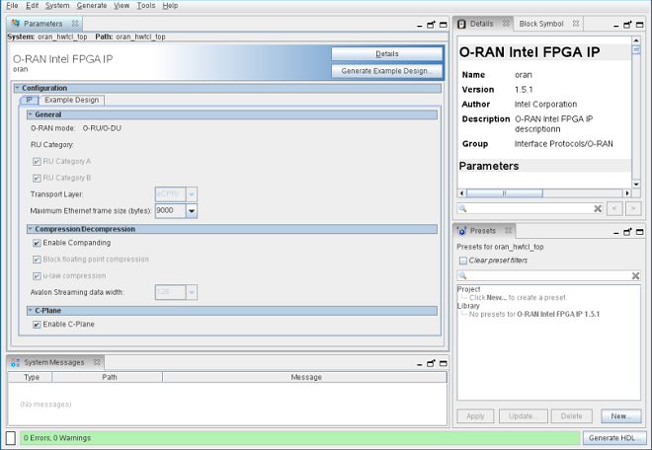Minimize the Details panel
Screen dimensions: 652x450
click(615, 27)
